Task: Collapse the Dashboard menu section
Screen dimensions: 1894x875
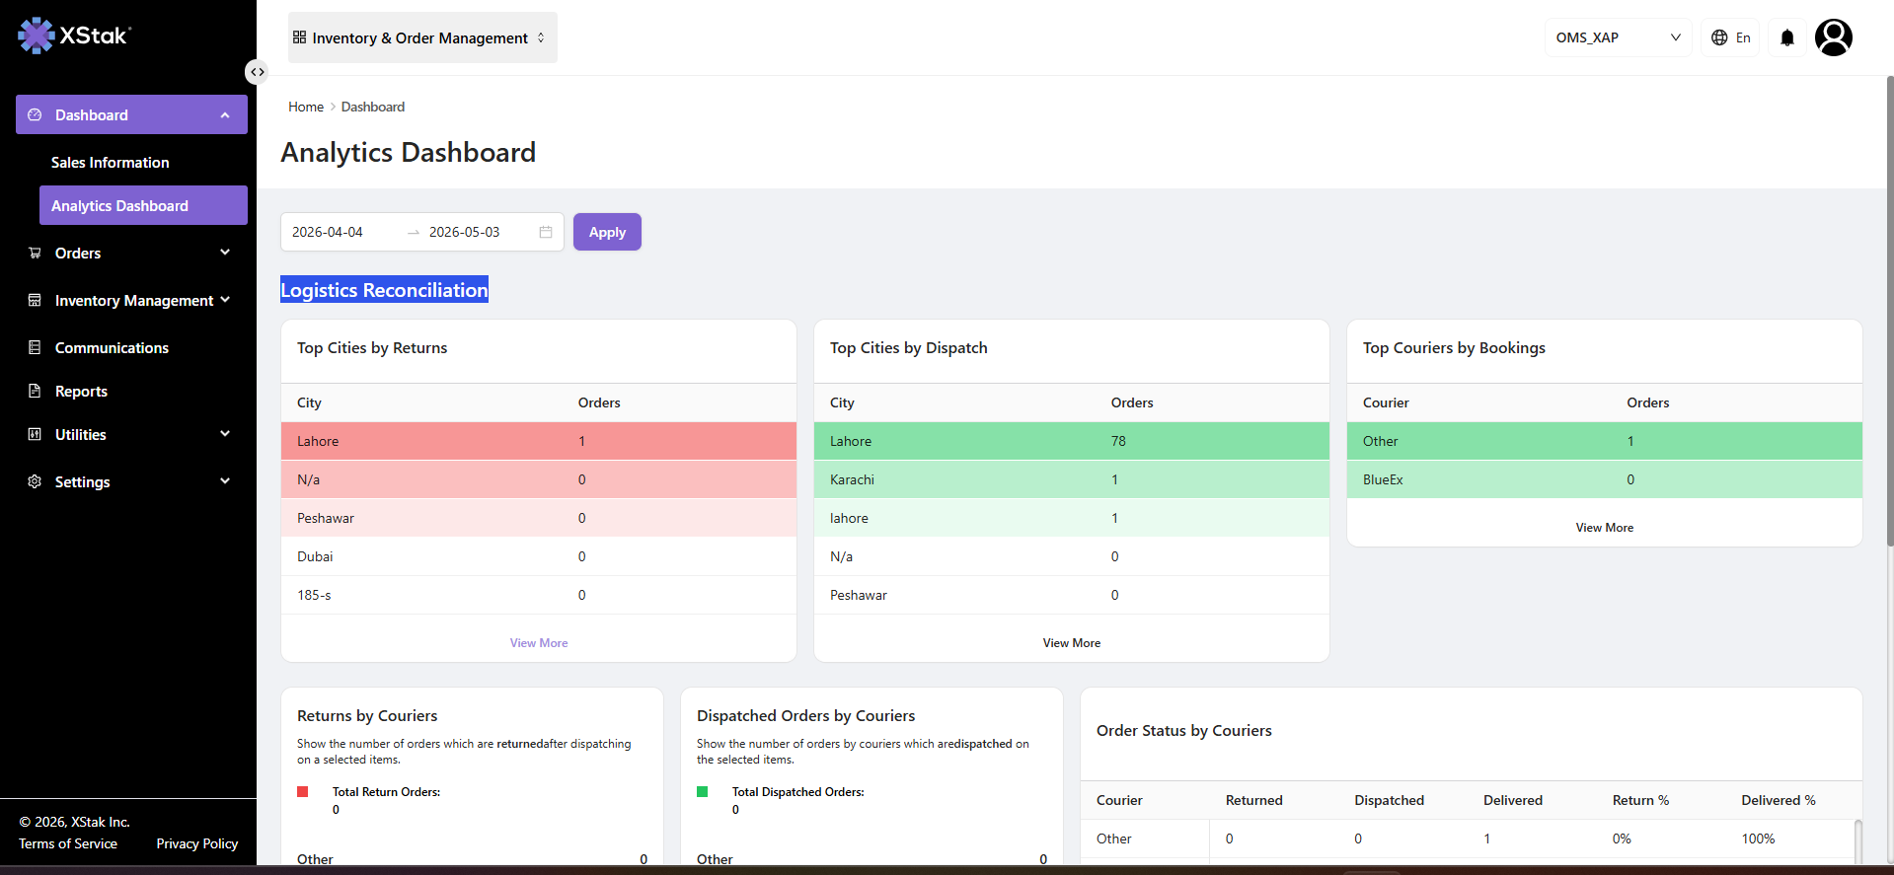Action: click(131, 114)
